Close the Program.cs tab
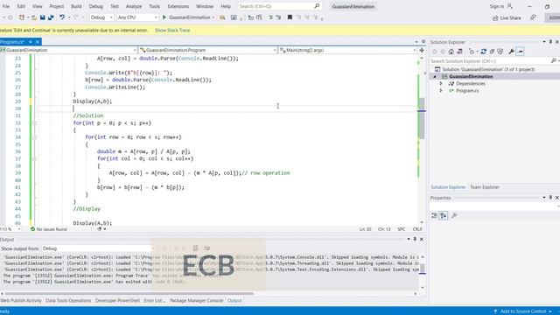Screen dimensions: 560x315 (37, 42)
